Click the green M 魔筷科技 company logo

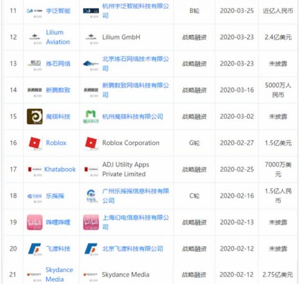pos(91,116)
